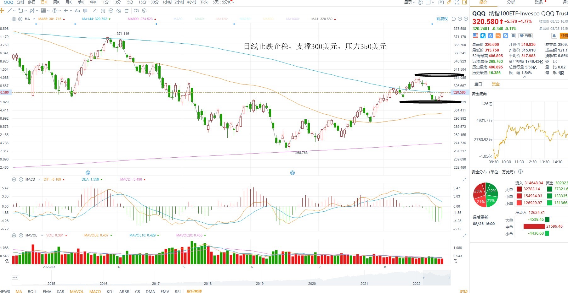This screenshot has width=568, height=293.
Task: Click the 前复权 adjustment link
Action: point(442,19)
